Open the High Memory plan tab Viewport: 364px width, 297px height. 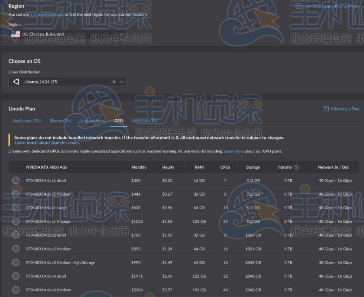92,121
